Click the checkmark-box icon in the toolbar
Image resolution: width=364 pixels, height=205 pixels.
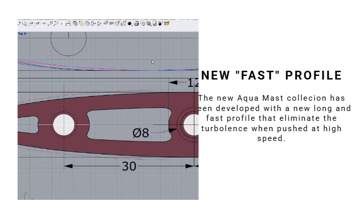click(x=99, y=23)
